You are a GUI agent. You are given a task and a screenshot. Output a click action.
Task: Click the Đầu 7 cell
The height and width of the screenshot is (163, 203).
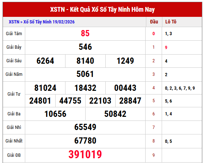pos(154,127)
